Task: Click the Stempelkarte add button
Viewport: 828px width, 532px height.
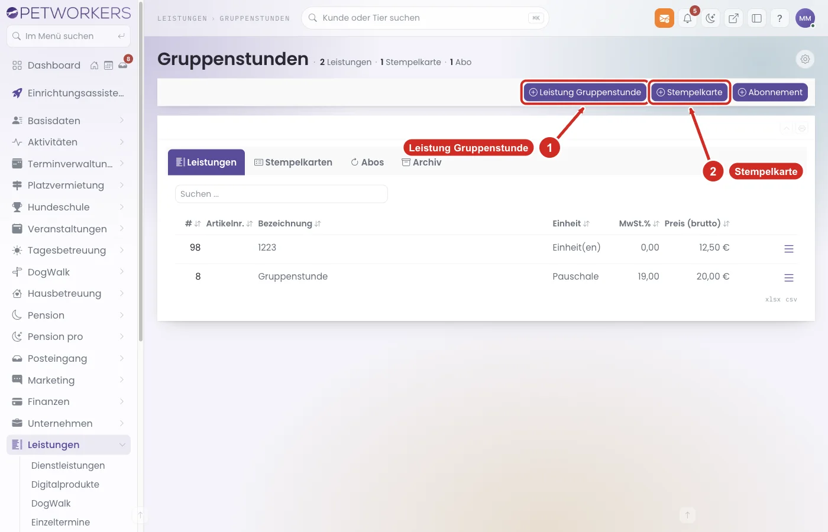Action: click(690, 92)
